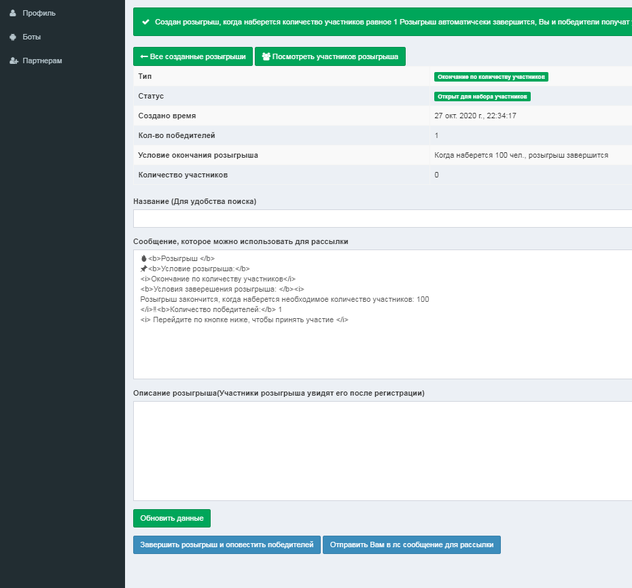Click the Profile user icon in sidebar

tap(13, 13)
